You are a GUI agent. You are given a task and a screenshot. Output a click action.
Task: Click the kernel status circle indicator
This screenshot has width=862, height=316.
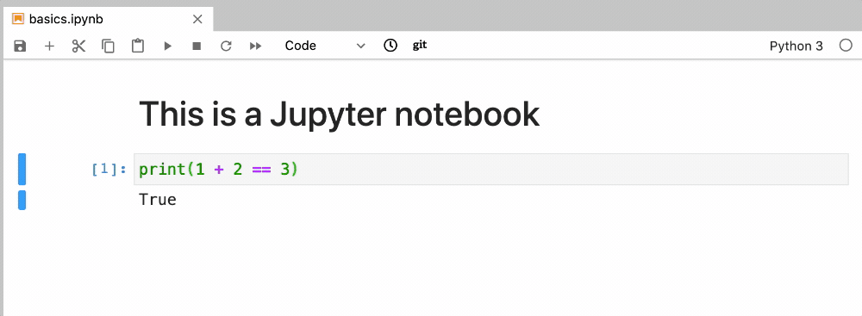846,46
